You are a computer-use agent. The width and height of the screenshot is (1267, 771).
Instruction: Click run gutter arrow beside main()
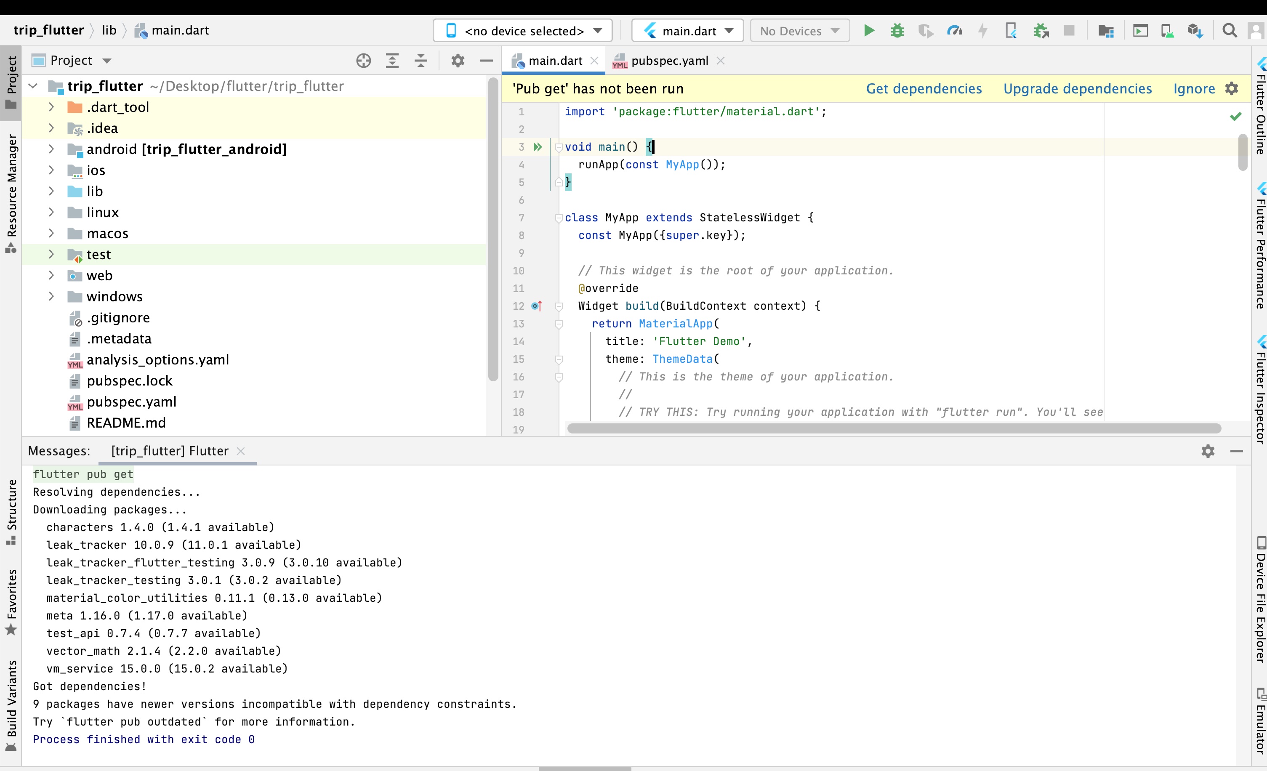coord(538,147)
